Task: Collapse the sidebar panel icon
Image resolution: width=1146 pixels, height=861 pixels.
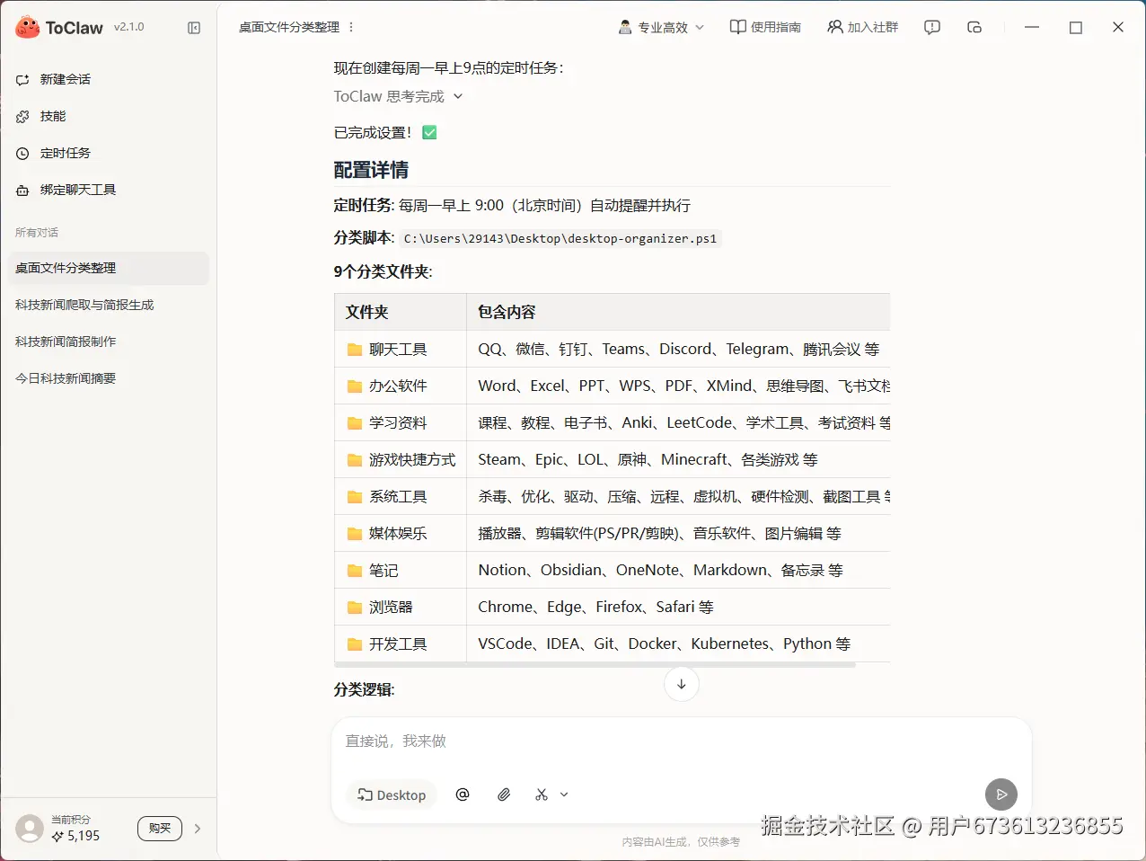Action: pyautogui.click(x=194, y=28)
